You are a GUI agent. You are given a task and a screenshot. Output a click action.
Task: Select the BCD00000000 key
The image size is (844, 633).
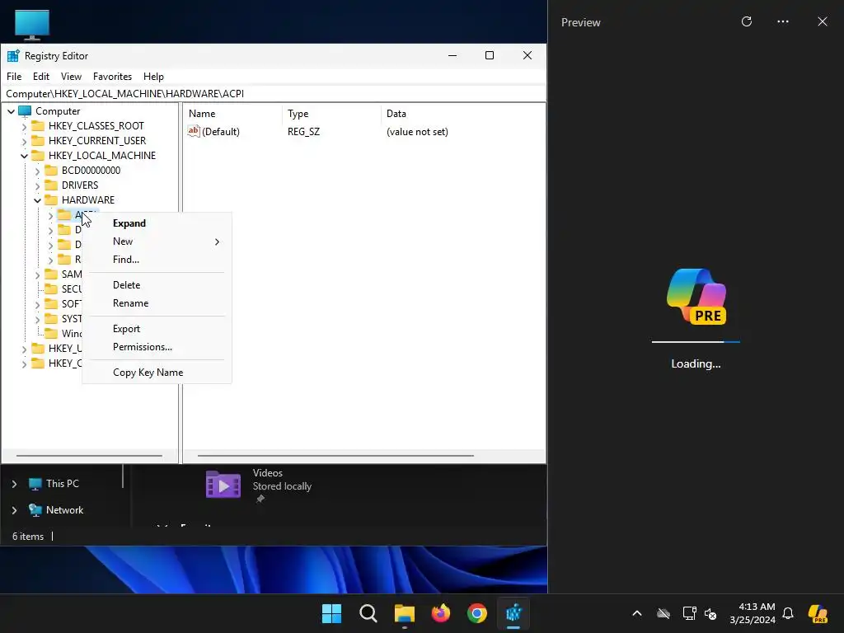(91, 170)
